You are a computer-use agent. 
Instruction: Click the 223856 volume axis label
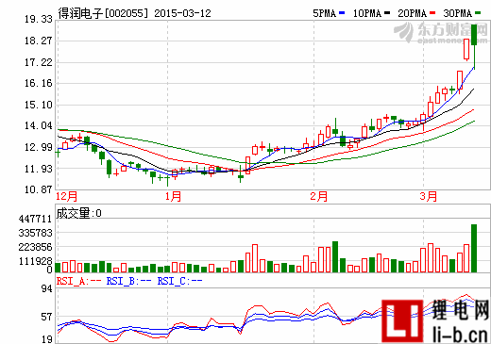(x=35, y=247)
